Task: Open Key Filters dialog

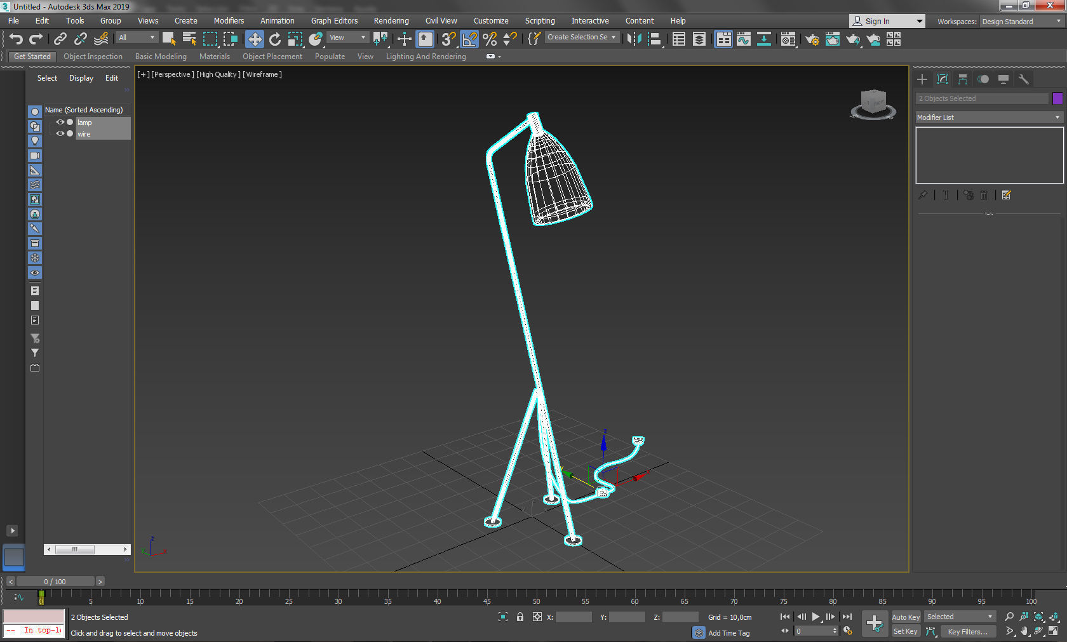Action: click(x=967, y=632)
